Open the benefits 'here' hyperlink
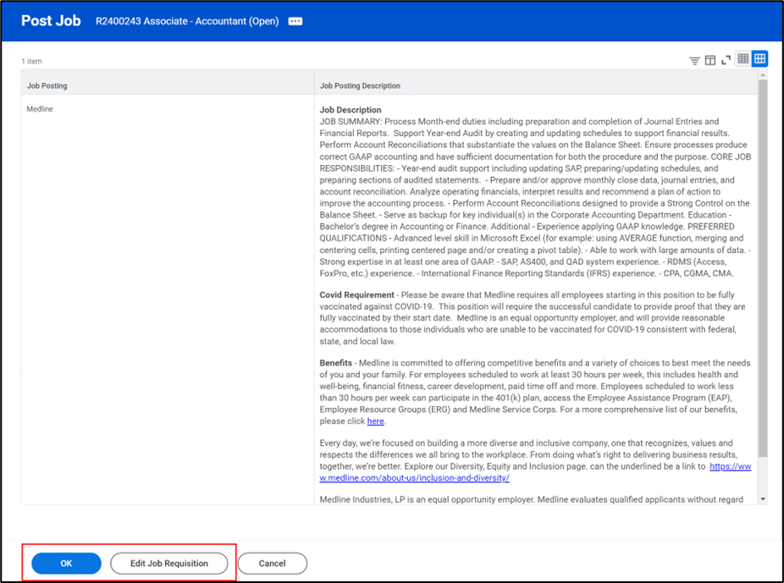 (375, 421)
